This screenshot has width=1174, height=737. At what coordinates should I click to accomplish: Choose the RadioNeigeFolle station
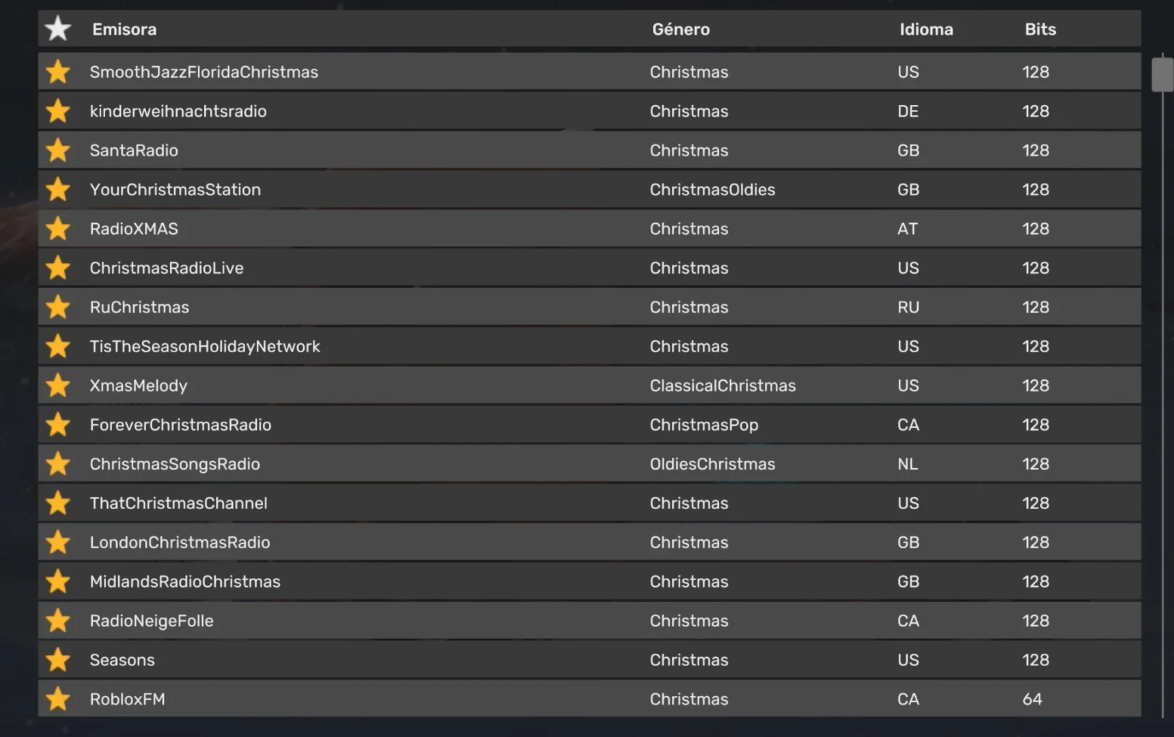152,621
